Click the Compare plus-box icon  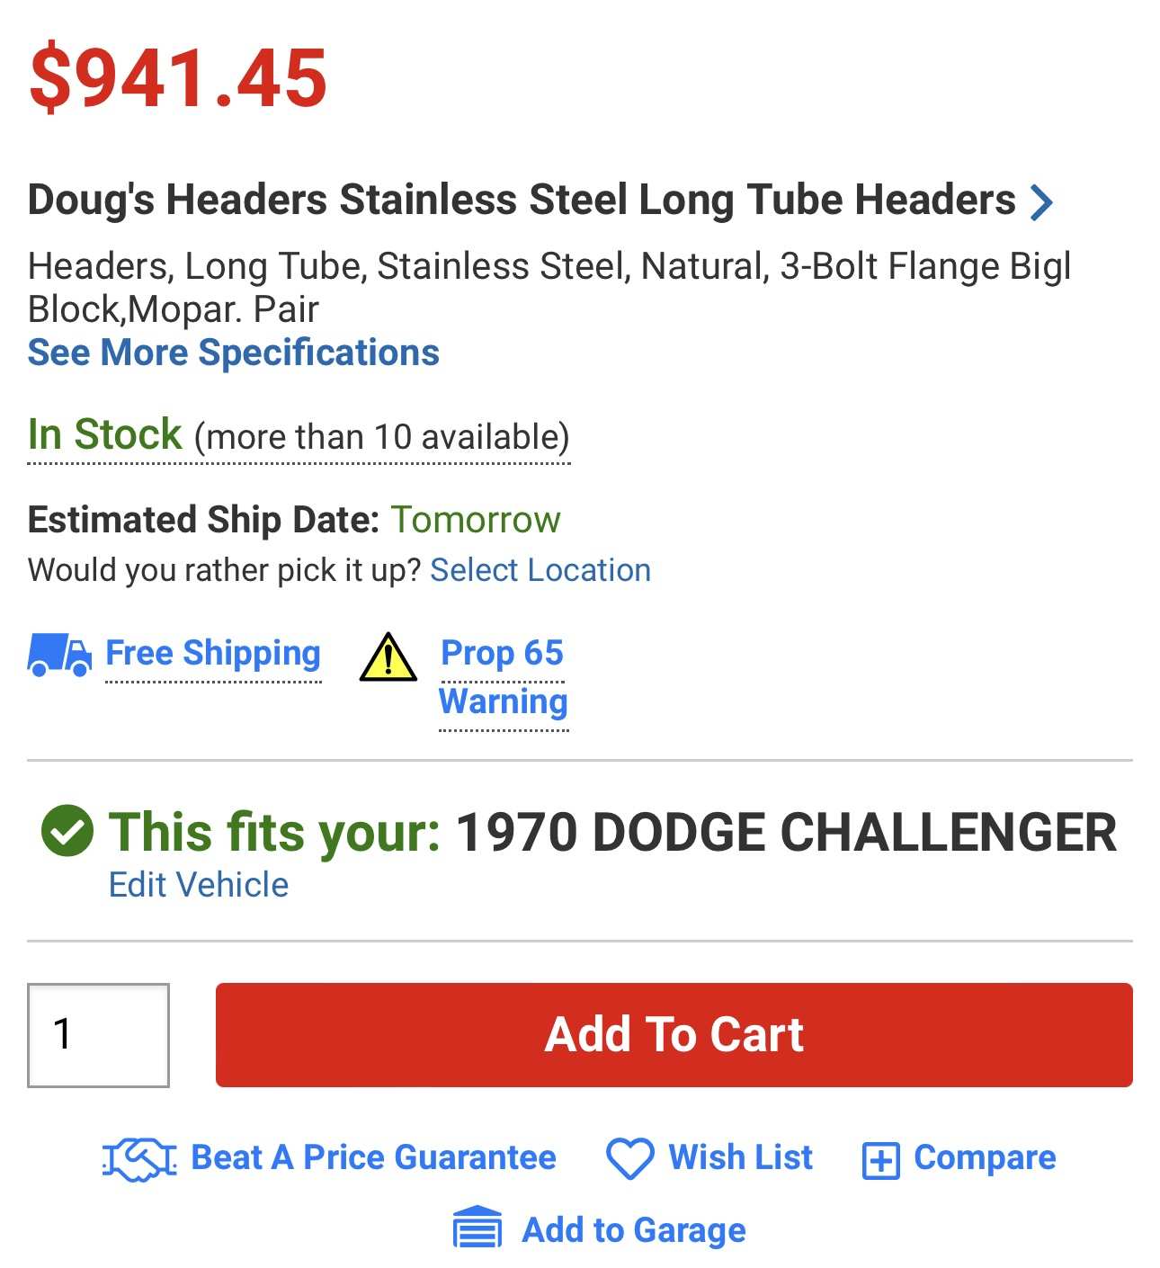coord(880,1160)
